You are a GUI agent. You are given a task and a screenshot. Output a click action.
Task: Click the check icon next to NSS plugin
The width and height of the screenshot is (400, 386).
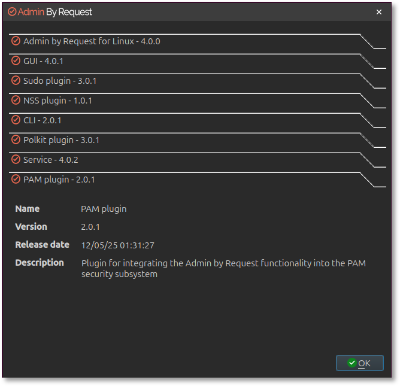pos(16,101)
